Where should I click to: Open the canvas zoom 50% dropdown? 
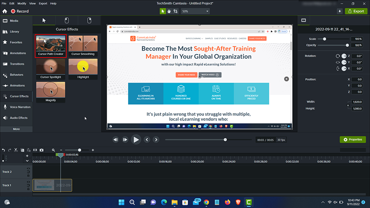[195, 11]
